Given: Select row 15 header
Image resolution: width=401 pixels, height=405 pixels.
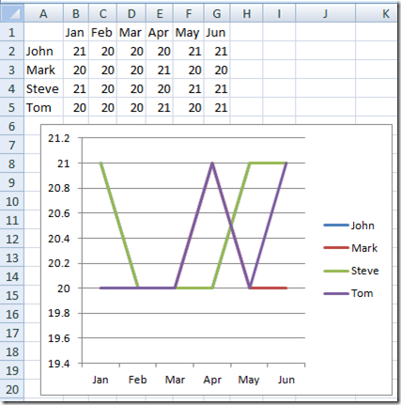Looking at the screenshot, I should point(12,295).
